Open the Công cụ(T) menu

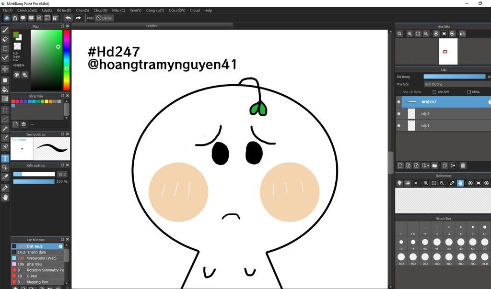click(x=155, y=11)
